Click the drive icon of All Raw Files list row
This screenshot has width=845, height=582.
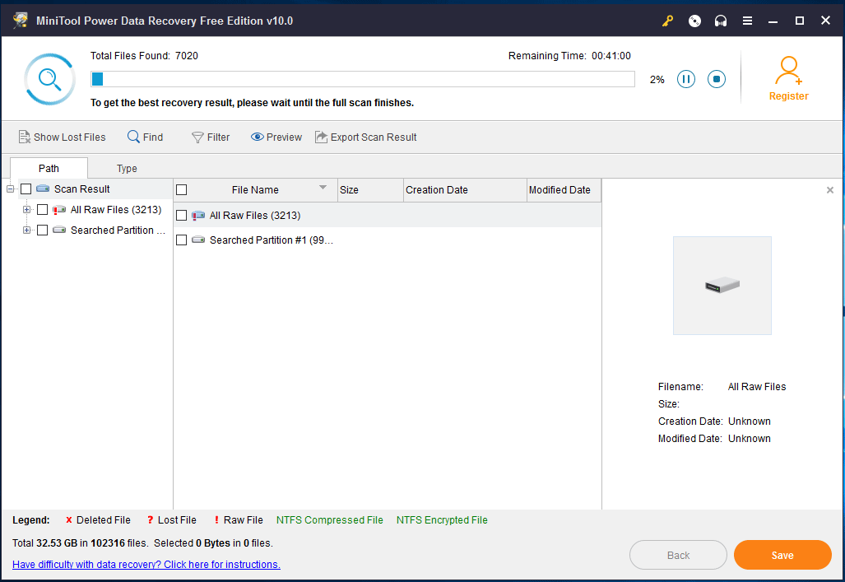pyautogui.click(x=198, y=215)
